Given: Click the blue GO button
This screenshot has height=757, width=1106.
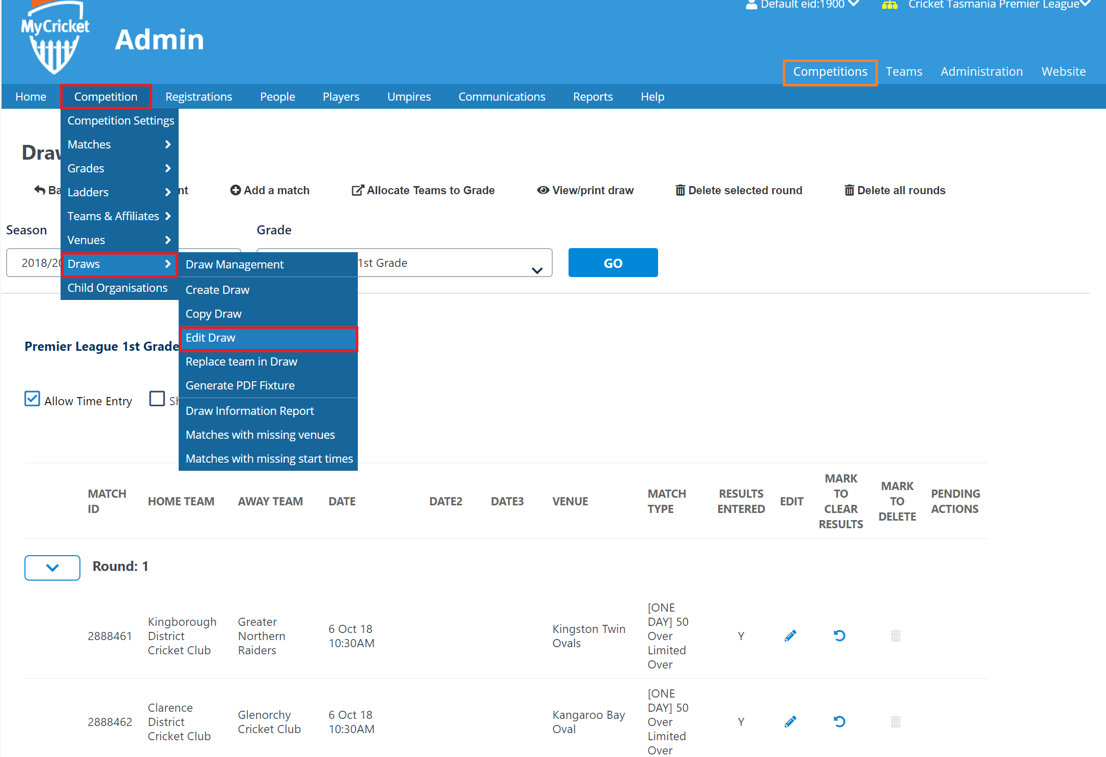Looking at the screenshot, I should [x=613, y=263].
